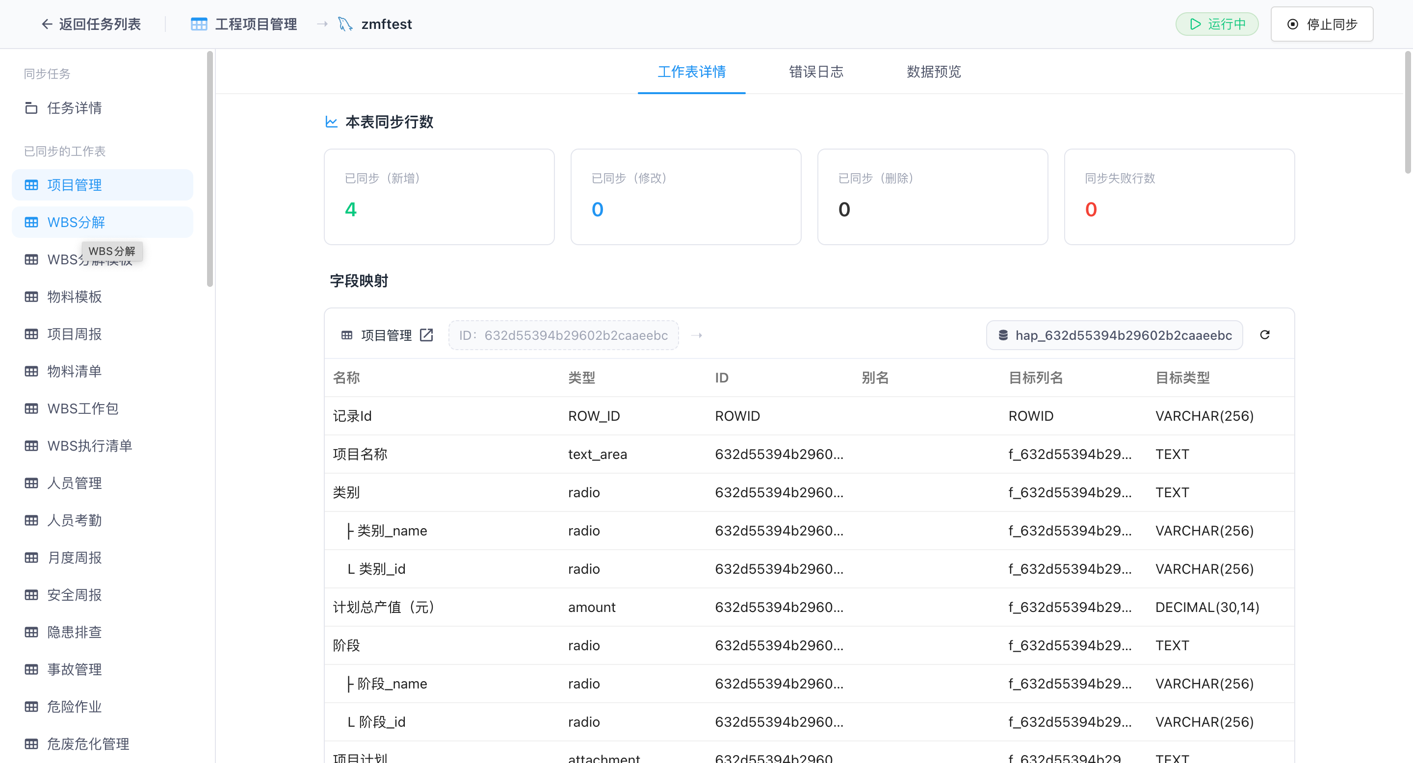Switch to the 数据预览 tab
This screenshot has width=1413, height=763.
(934, 72)
